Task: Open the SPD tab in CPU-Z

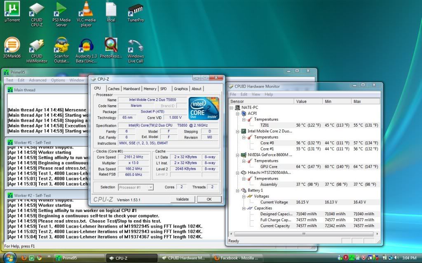Action: pos(163,89)
